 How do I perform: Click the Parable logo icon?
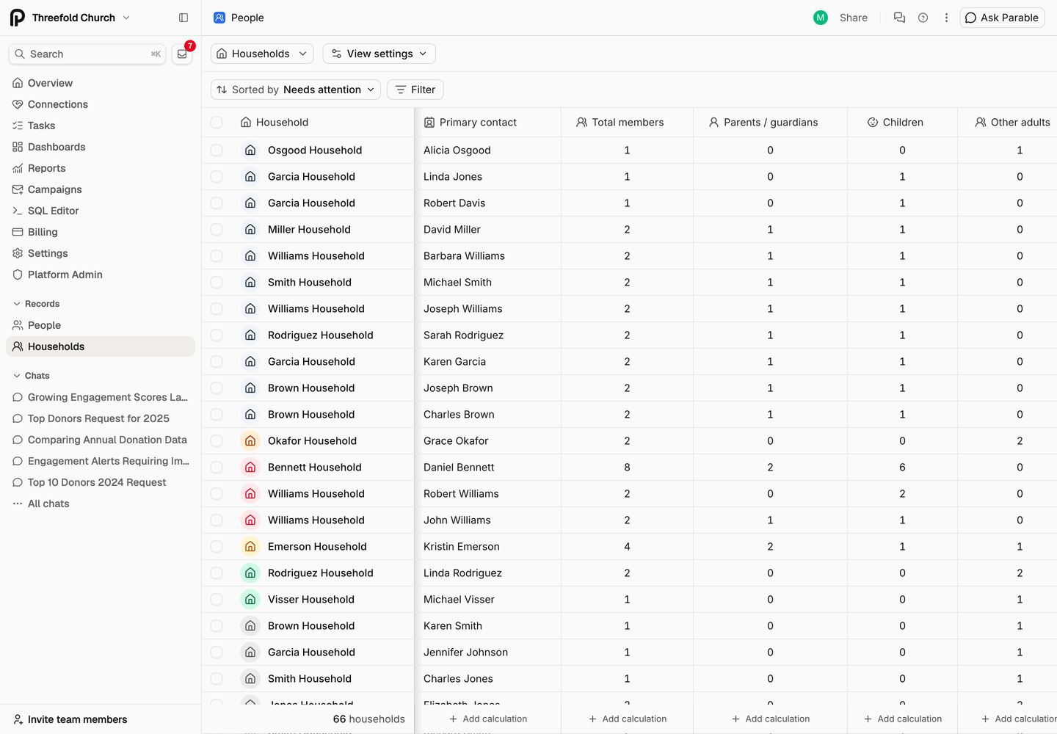coord(18,18)
